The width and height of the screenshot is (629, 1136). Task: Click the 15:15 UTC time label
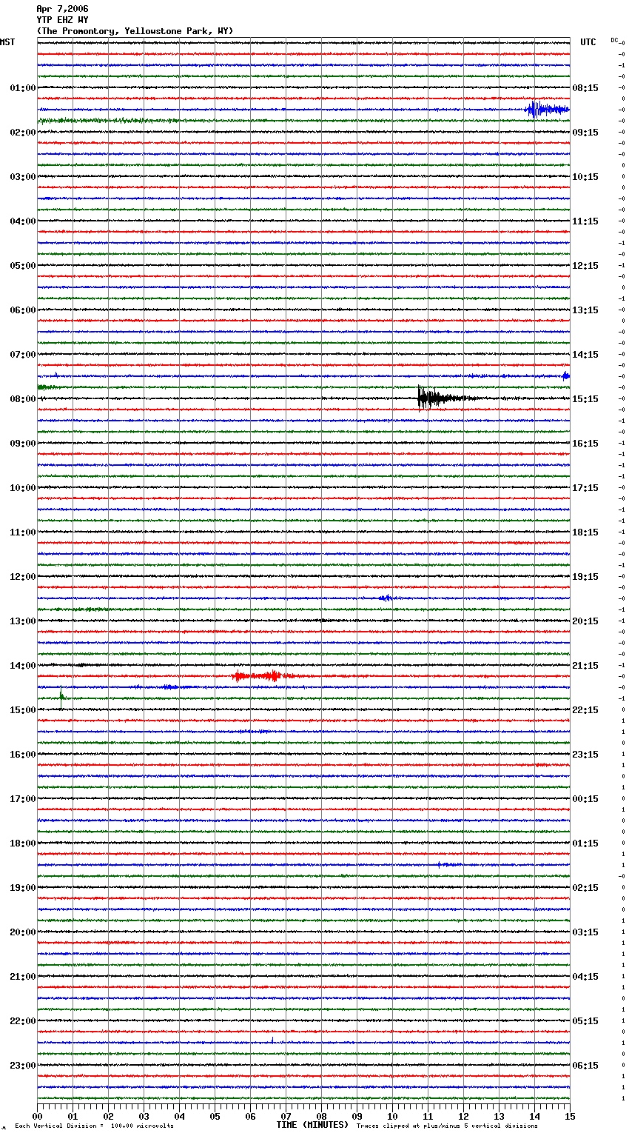[x=585, y=399]
